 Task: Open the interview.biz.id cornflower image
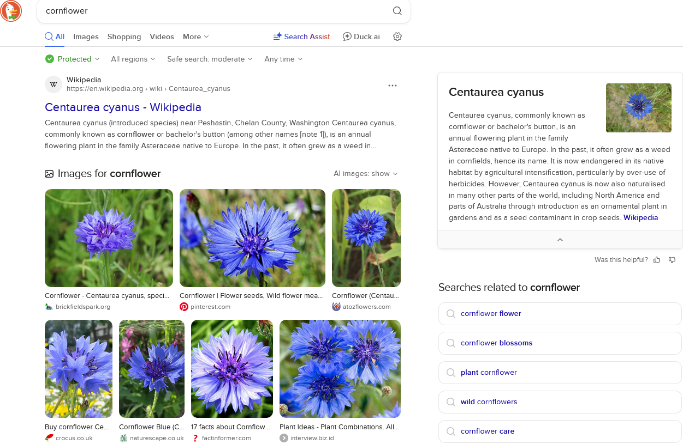tap(340, 369)
